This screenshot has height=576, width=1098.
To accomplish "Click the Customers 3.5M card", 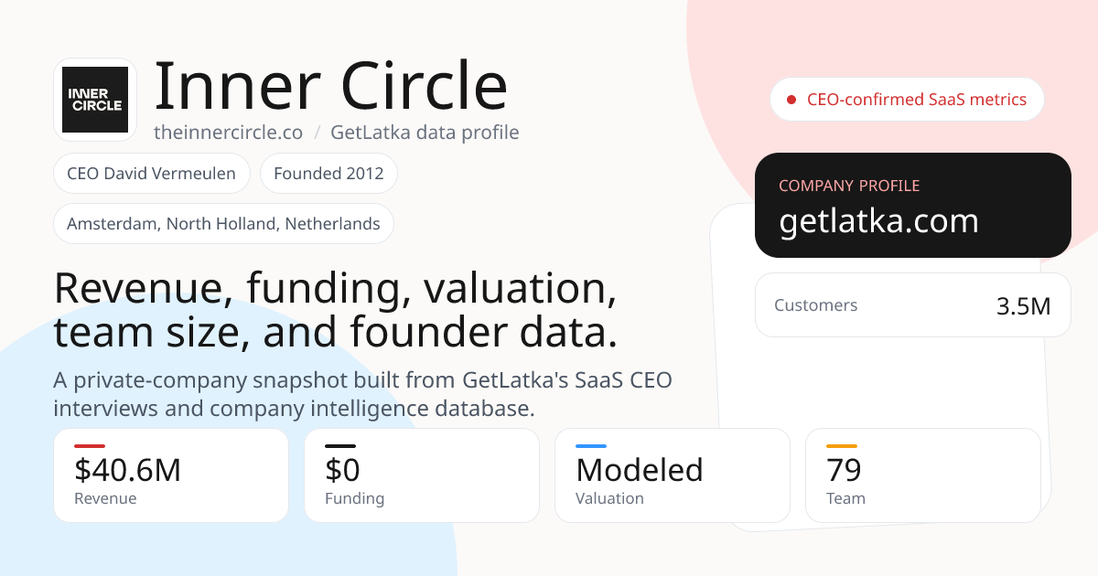I will click(x=913, y=305).
